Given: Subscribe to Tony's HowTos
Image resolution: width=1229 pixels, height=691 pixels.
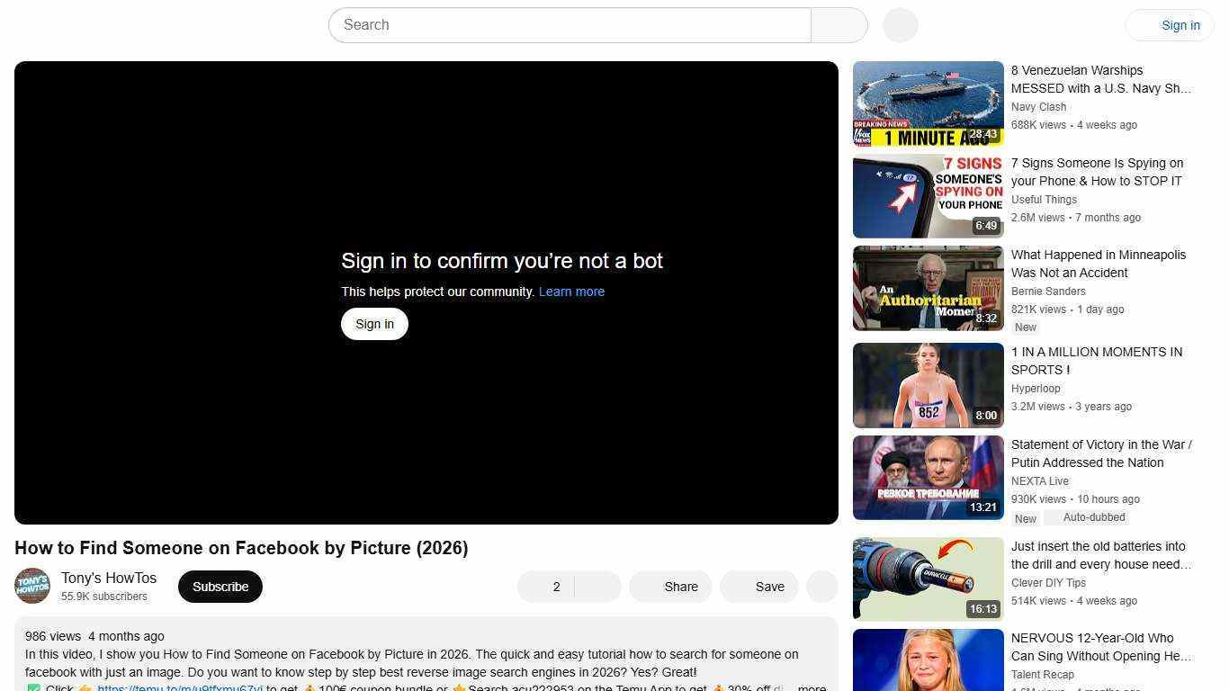Looking at the screenshot, I should click(220, 586).
